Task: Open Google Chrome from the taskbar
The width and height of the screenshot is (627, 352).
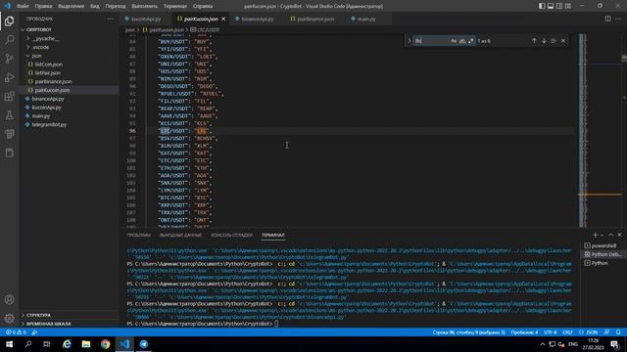Action: click(x=105, y=344)
